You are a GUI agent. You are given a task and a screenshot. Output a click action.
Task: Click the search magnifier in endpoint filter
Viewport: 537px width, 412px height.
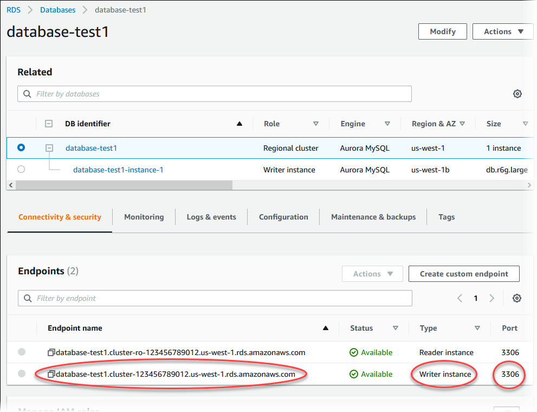[27, 298]
